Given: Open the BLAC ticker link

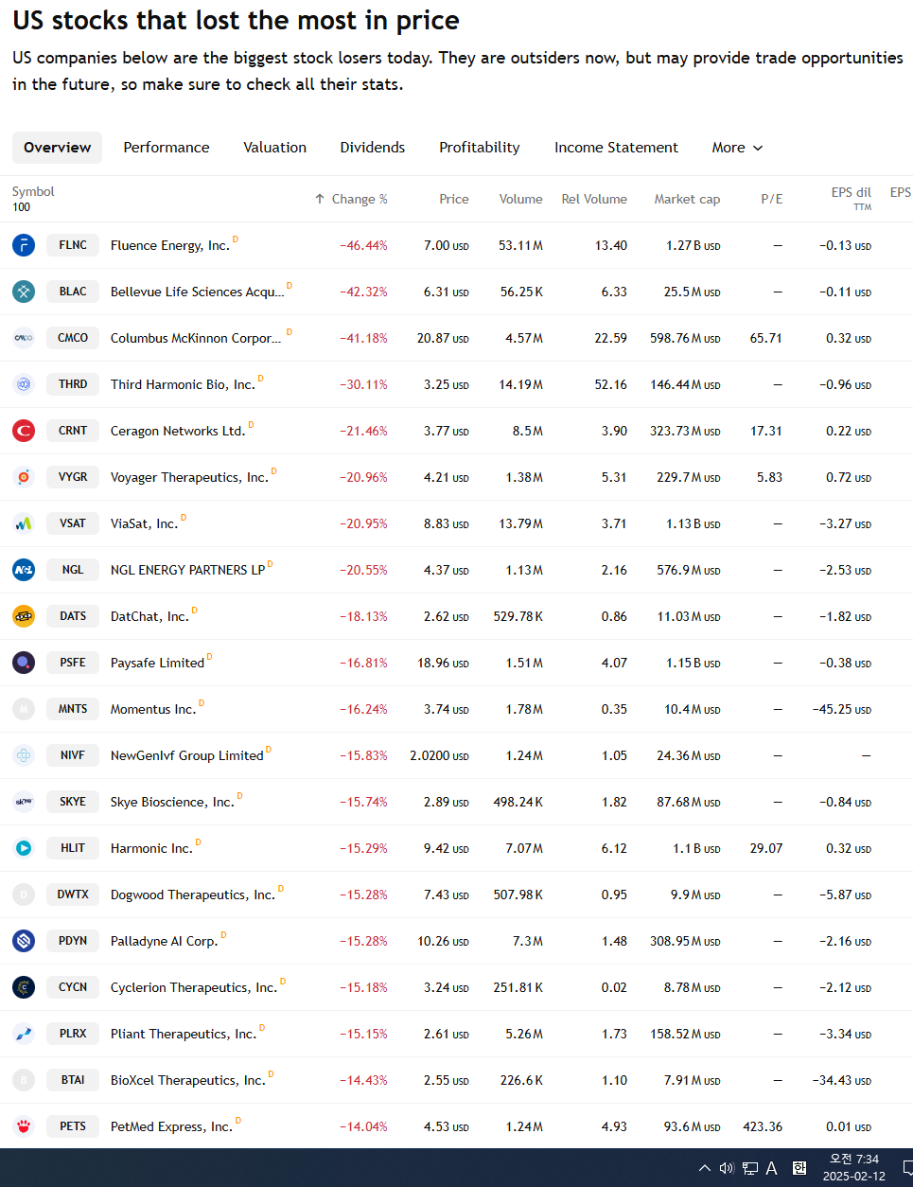Looking at the screenshot, I should click(73, 292).
